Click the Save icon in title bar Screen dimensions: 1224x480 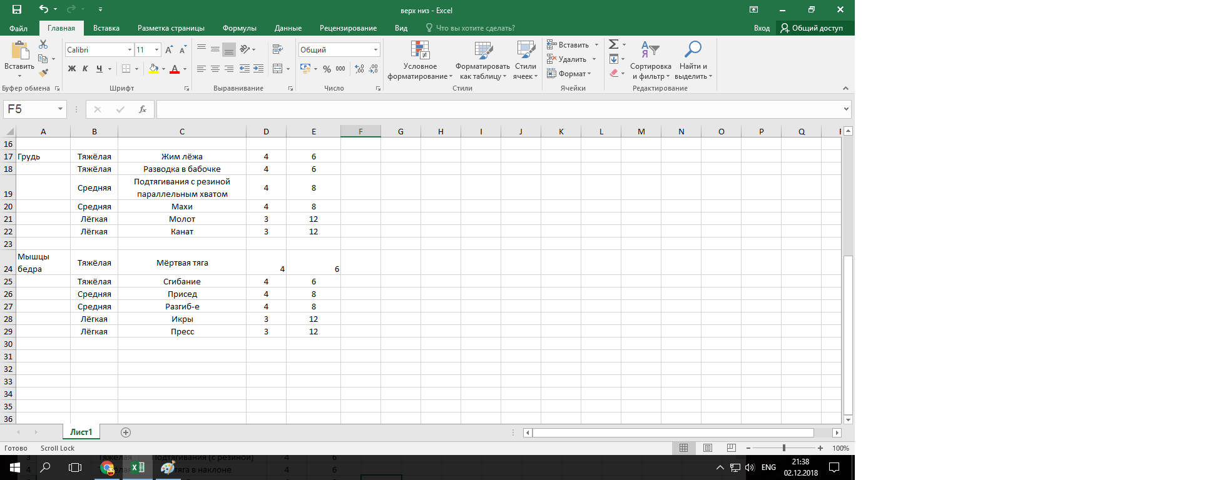[x=17, y=9]
